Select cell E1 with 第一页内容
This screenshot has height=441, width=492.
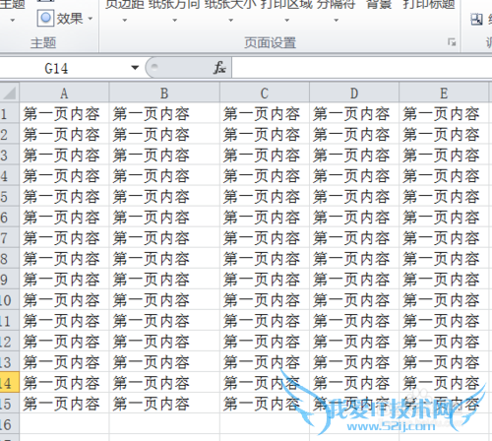[444, 114]
